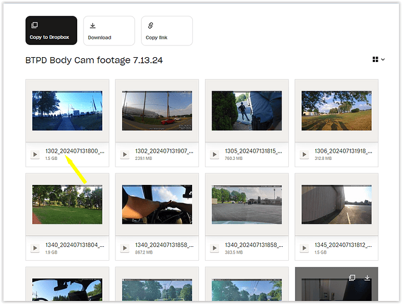Click the 1.9 GB size label

click(51, 252)
